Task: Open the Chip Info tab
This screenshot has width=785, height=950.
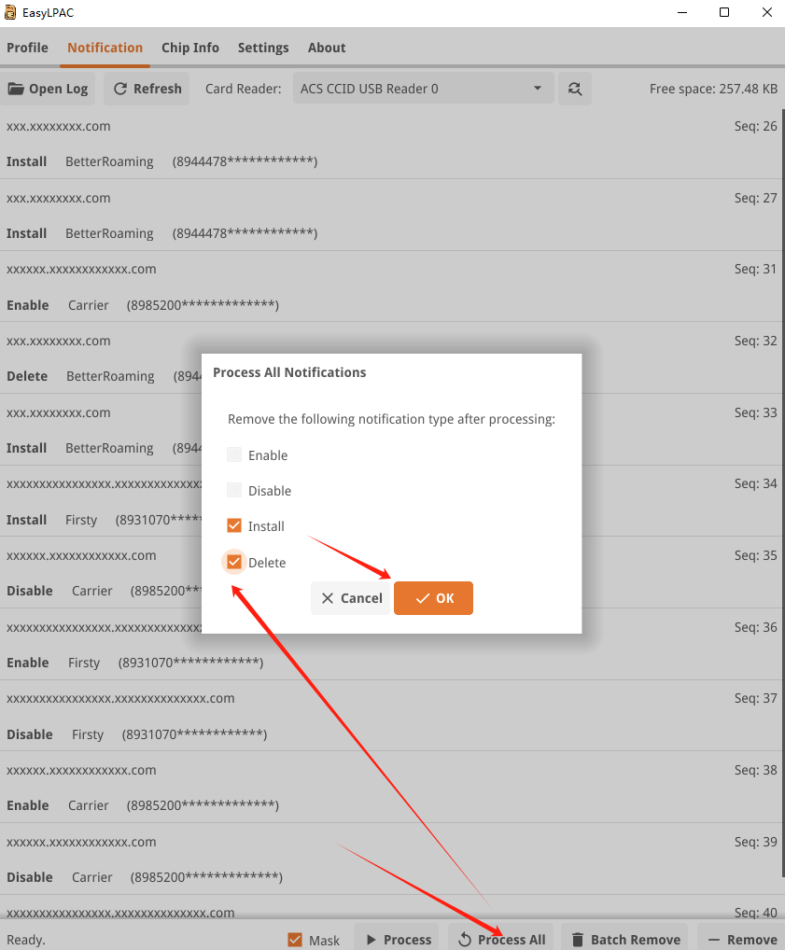Action: pos(189,48)
